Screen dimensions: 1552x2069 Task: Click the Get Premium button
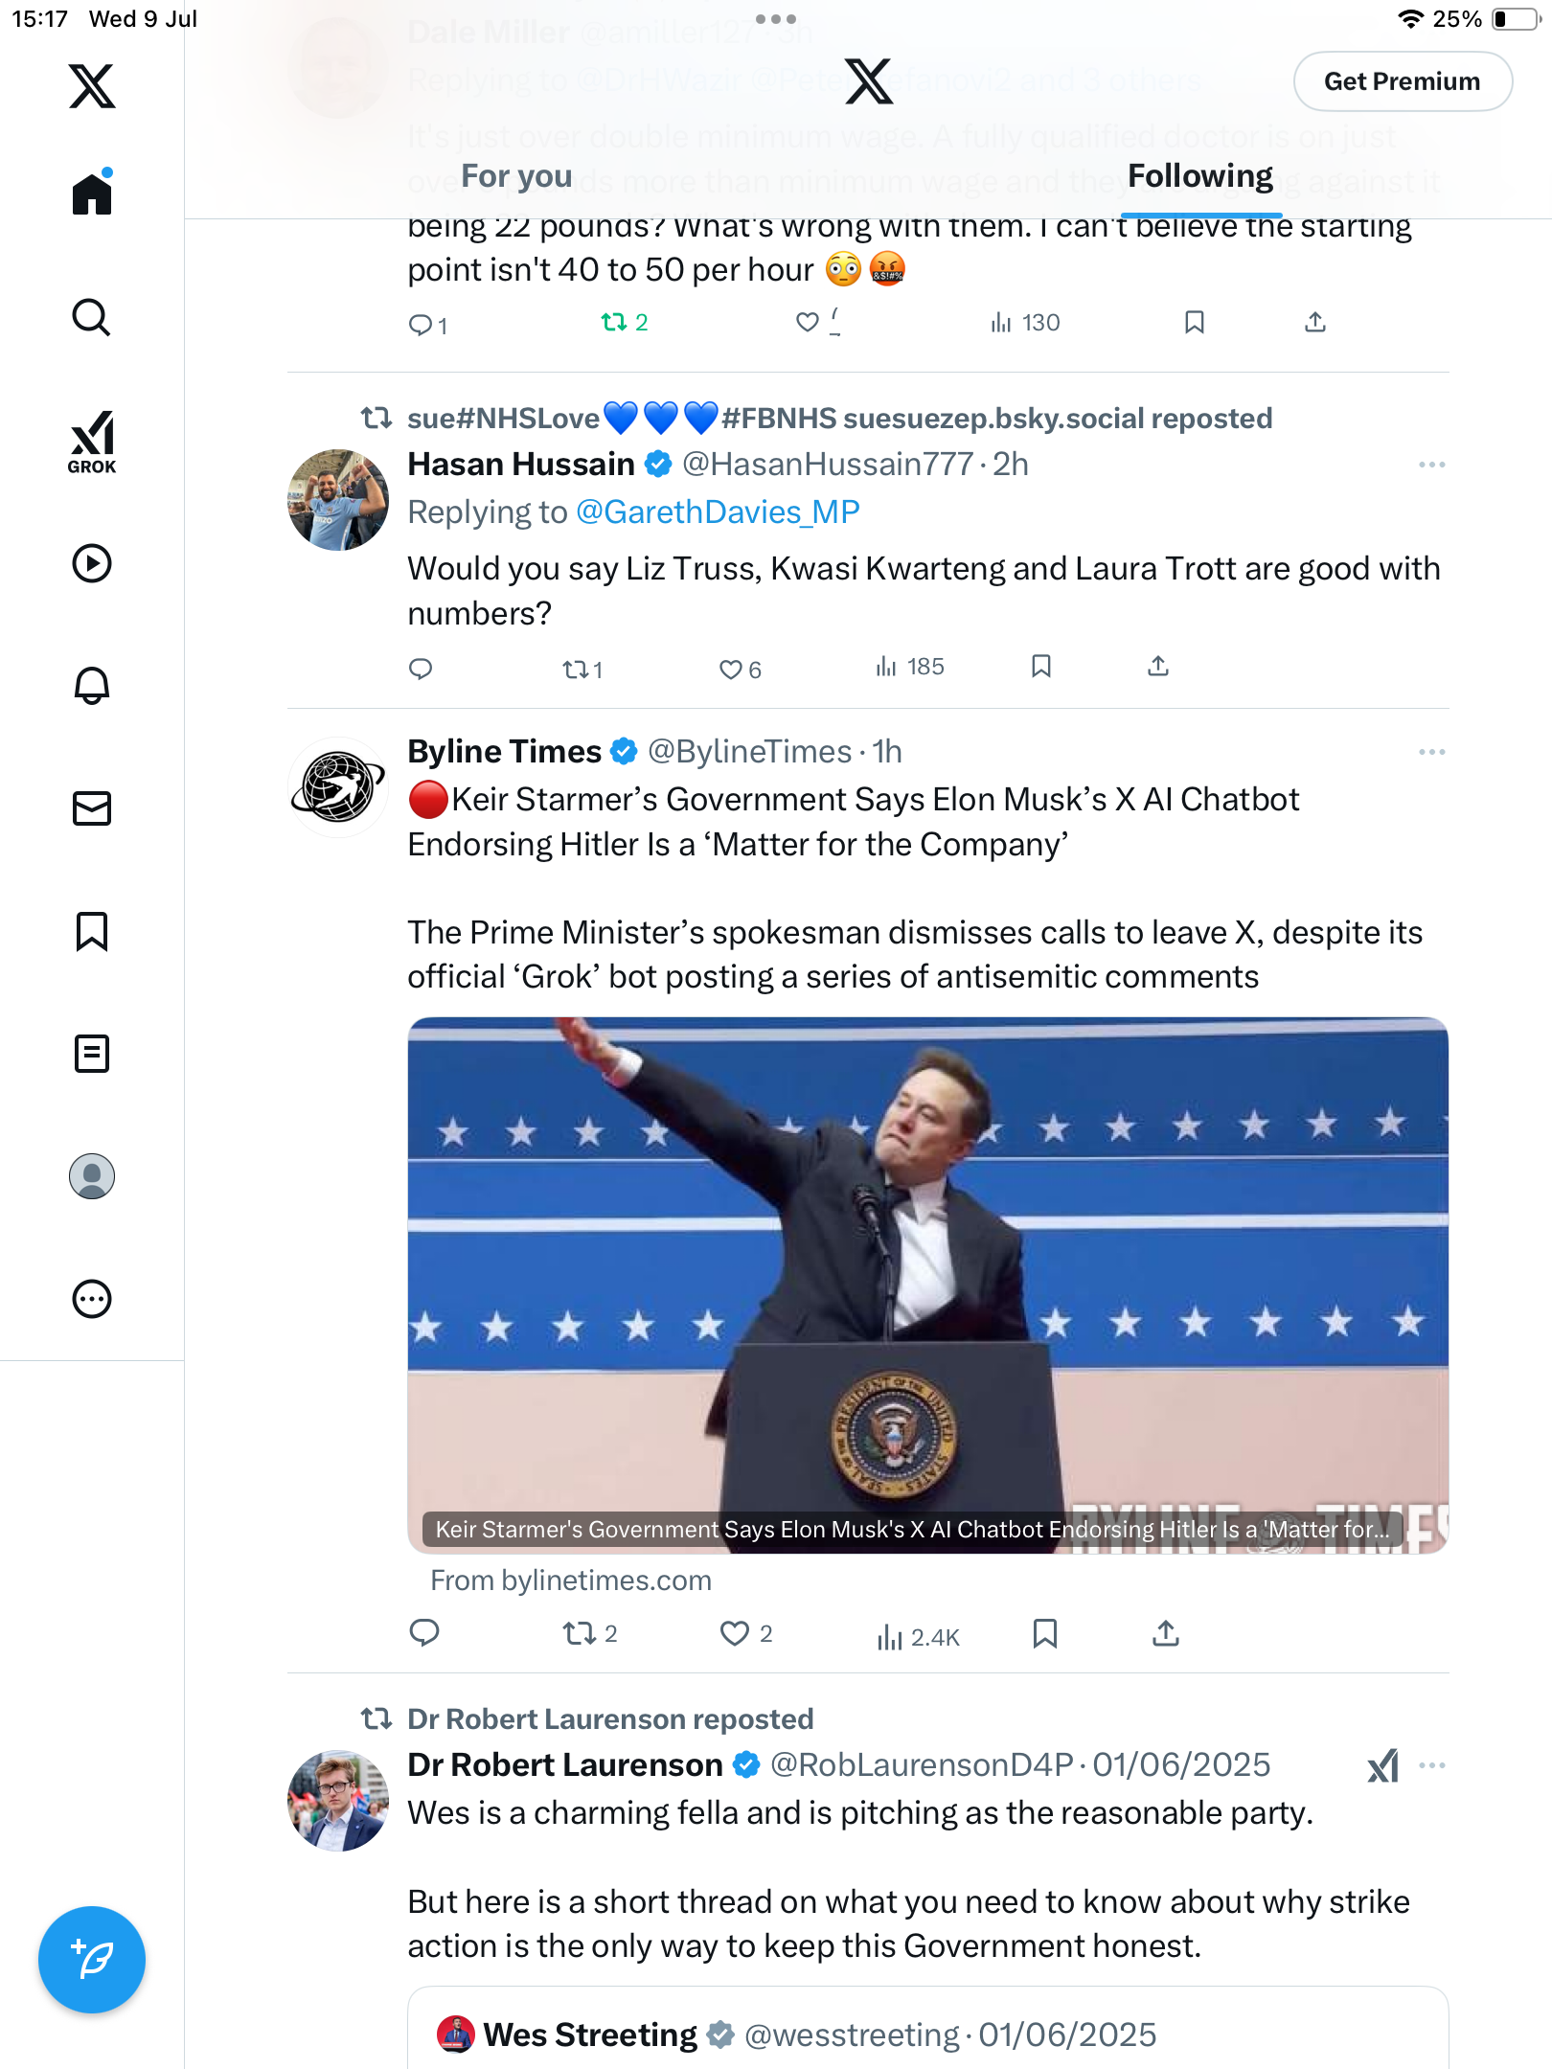1403,81
